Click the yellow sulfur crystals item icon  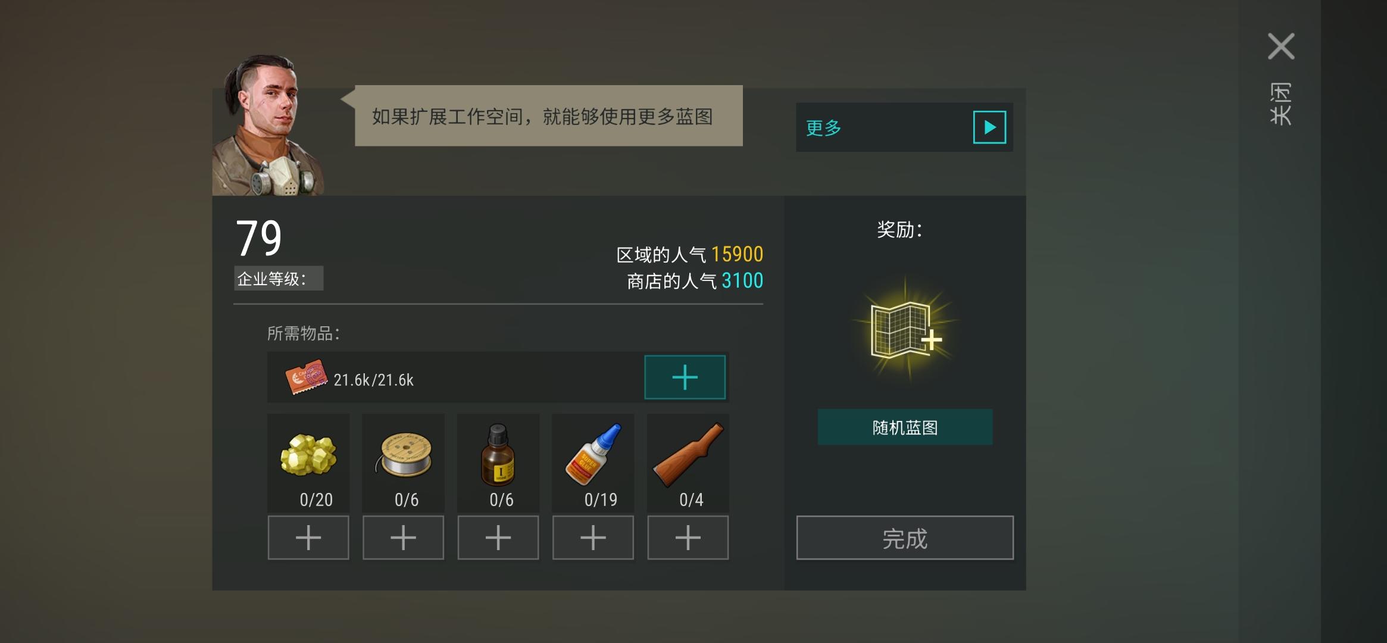click(308, 454)
